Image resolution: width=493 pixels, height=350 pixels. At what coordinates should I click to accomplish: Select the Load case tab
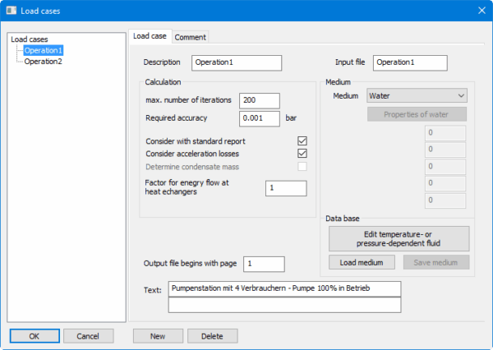(x=150, y=36)
